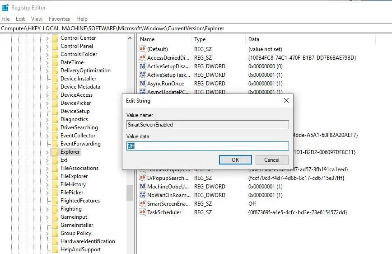Click the Value name field
The height and width of the screenshot is (254, 392).
207,125
